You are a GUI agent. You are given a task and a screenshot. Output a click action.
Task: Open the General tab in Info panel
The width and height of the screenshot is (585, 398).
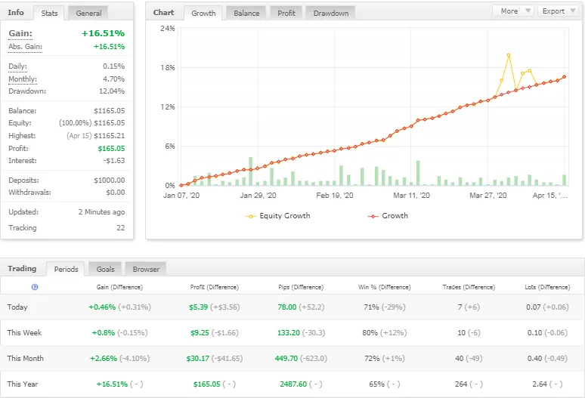[x=88, y=13]
